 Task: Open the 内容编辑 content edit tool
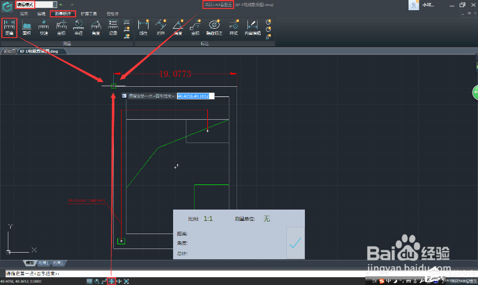point(252,27)
